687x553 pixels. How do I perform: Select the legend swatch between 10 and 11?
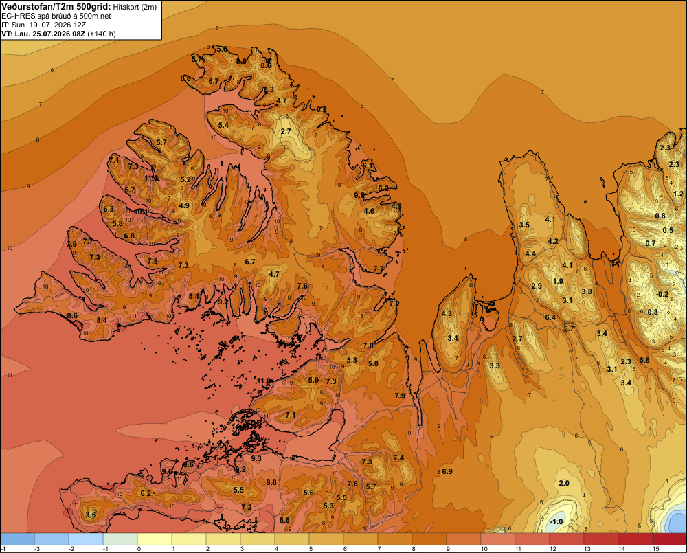click(497, 539)
